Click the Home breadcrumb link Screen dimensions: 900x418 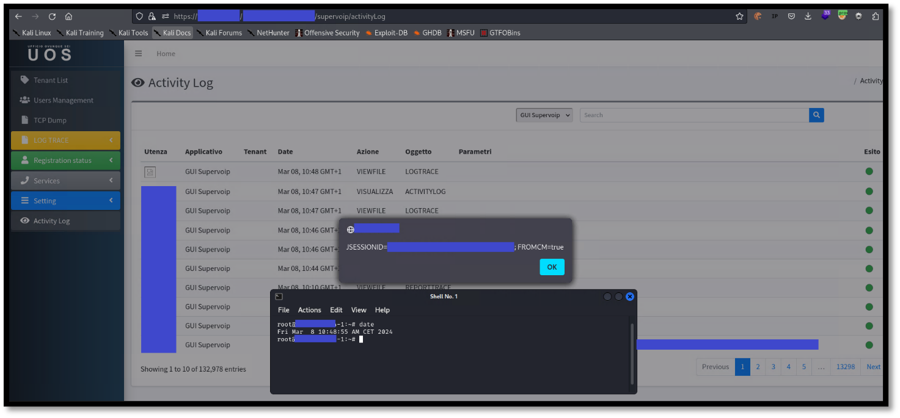pos(166,54)
